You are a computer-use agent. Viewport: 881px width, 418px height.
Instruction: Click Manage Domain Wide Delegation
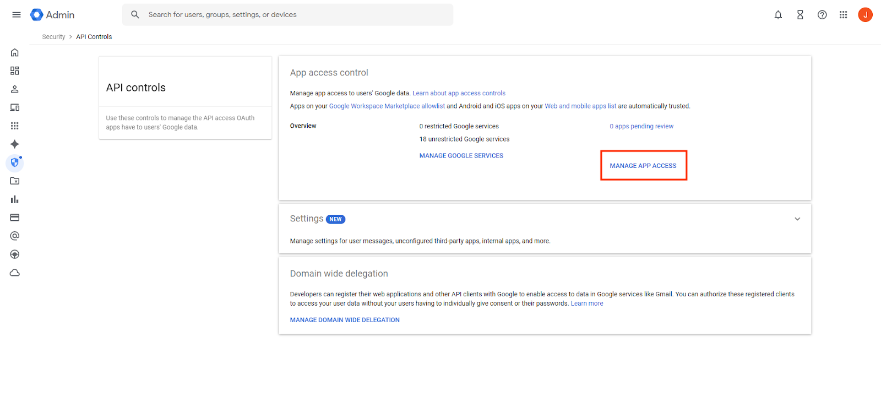pos(345,320)
